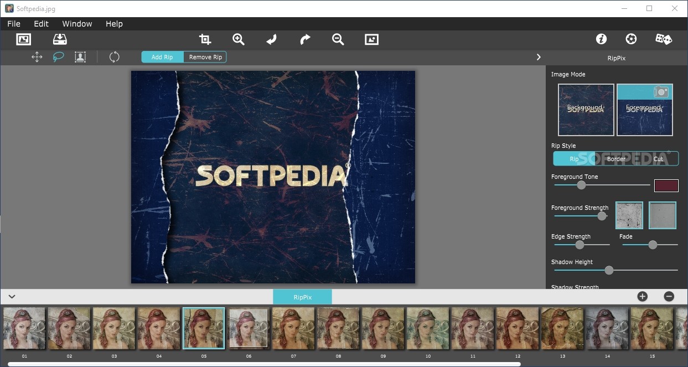The width and height of the screenshot is (688, 367).
Task: Open the Window menu
Action: (x=77, y=24)
